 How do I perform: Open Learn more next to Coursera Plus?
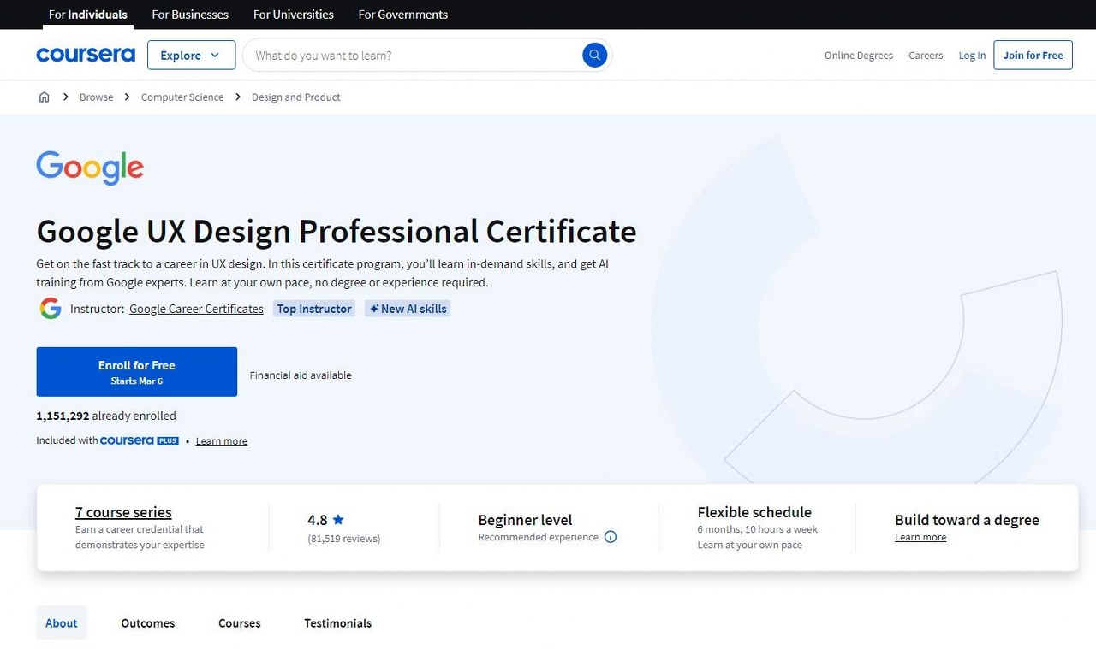click(x=222, y=441)
